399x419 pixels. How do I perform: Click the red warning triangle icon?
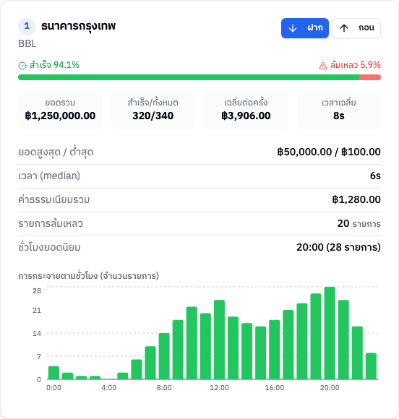tap(323, 66)
